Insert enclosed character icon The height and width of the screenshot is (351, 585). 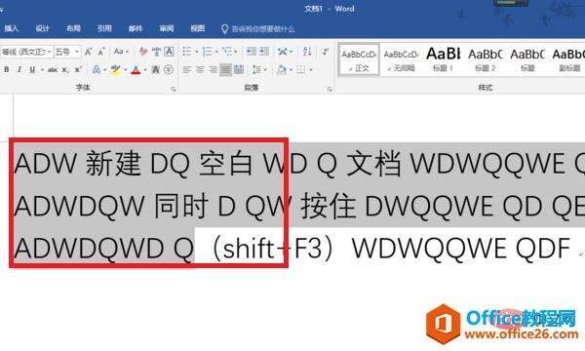coord(169,70)
